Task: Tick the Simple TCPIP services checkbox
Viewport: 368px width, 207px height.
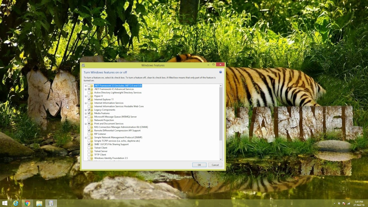Action: point(89,141)
